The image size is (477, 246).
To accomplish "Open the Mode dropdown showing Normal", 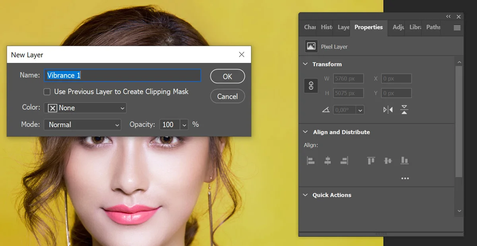I will [x=82, y=125].
